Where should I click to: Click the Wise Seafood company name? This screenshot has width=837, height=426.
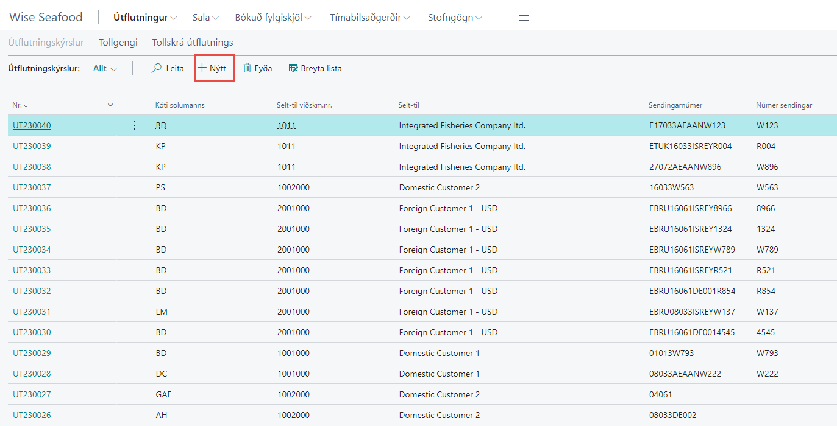[46, 18]
